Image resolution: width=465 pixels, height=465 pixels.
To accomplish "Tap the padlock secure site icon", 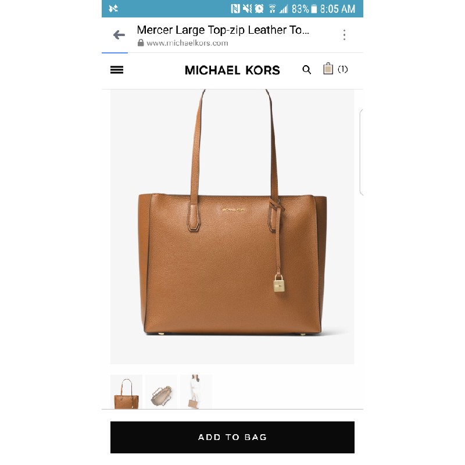I will click(x=141, y=42).
